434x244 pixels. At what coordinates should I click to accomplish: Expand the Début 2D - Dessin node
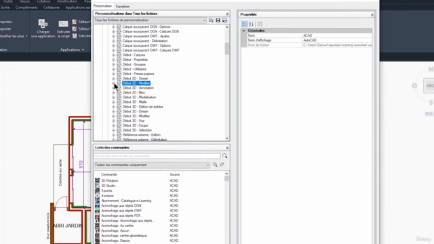click(113, 79)
